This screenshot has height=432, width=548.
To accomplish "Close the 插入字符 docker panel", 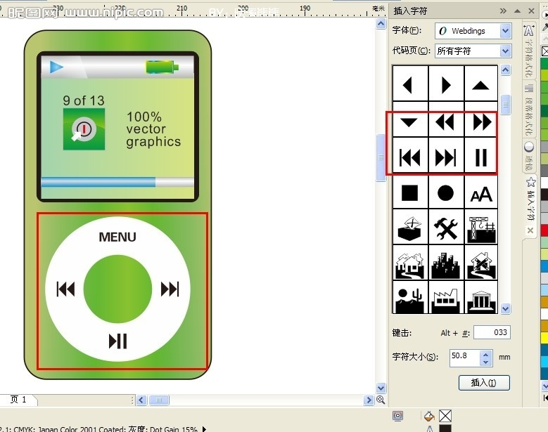I will pos(531,11).
